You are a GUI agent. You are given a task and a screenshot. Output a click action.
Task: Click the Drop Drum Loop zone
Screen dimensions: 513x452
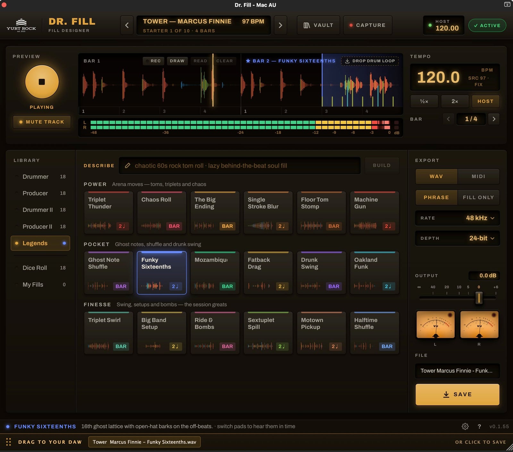[370, 61]
